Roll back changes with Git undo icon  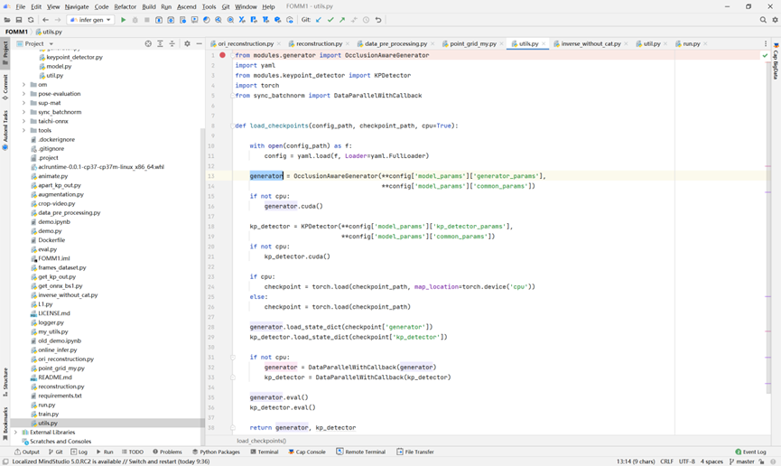tap(378, 20)
